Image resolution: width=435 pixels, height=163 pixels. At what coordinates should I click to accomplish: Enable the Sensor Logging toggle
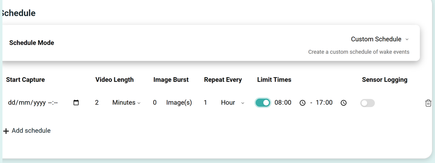[x=367, y=103]
